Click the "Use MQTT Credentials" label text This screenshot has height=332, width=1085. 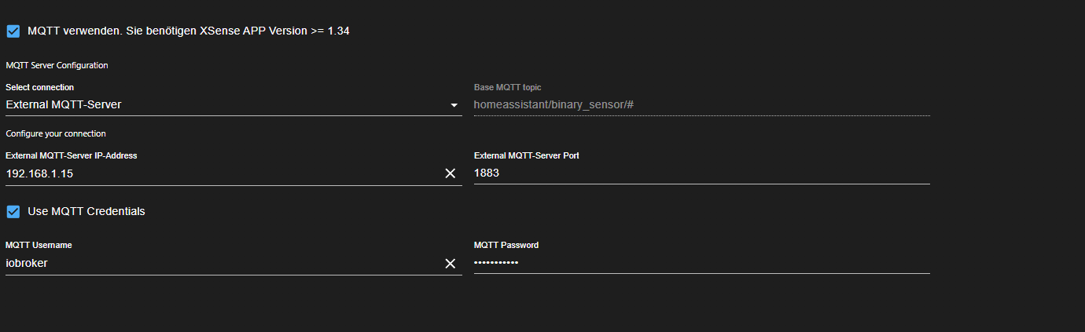coord(86,212)
